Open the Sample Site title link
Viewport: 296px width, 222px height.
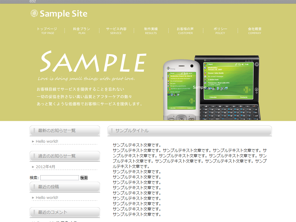tap(63, 14)
